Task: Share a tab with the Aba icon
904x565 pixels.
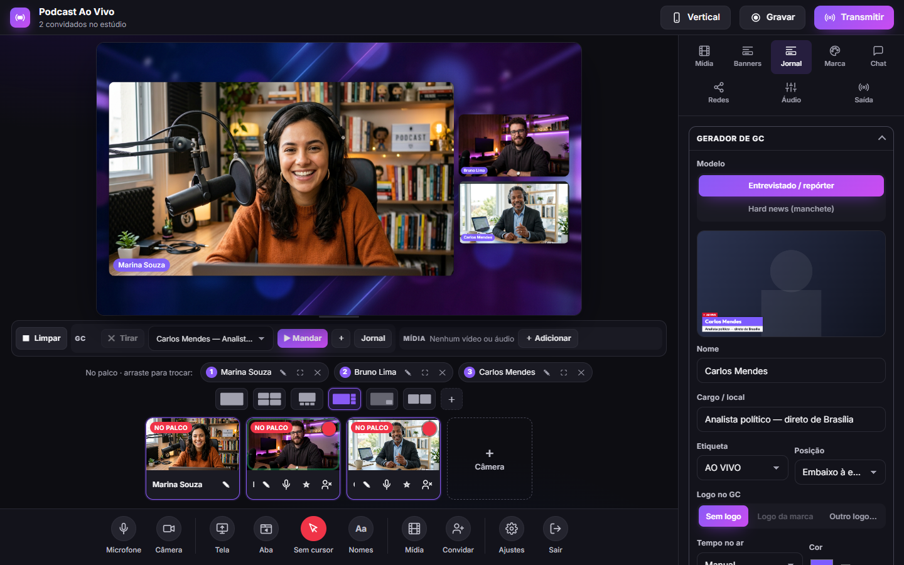Action: point(266,529)
